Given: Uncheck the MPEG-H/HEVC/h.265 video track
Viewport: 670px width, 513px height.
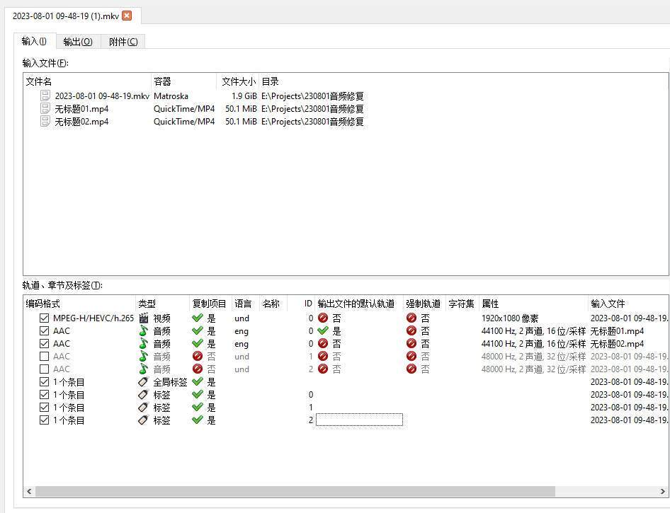Looking at the screenshot, I should click(44, 318).
